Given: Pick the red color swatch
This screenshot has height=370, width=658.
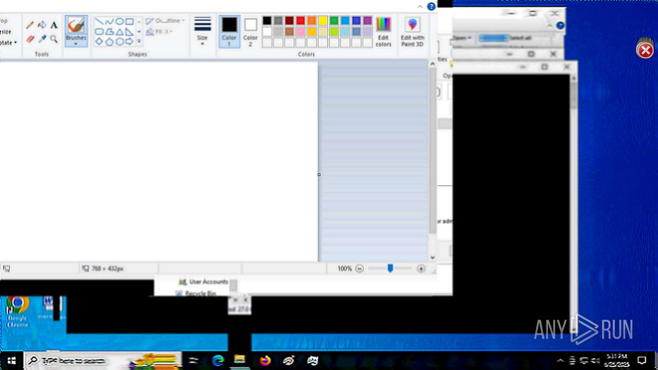Looking at the screenshot, I should 301,21.
